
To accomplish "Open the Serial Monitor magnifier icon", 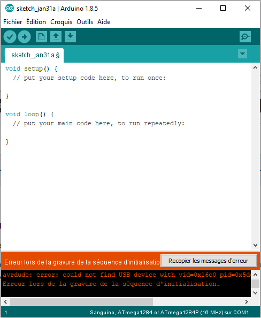I will 245,37.
